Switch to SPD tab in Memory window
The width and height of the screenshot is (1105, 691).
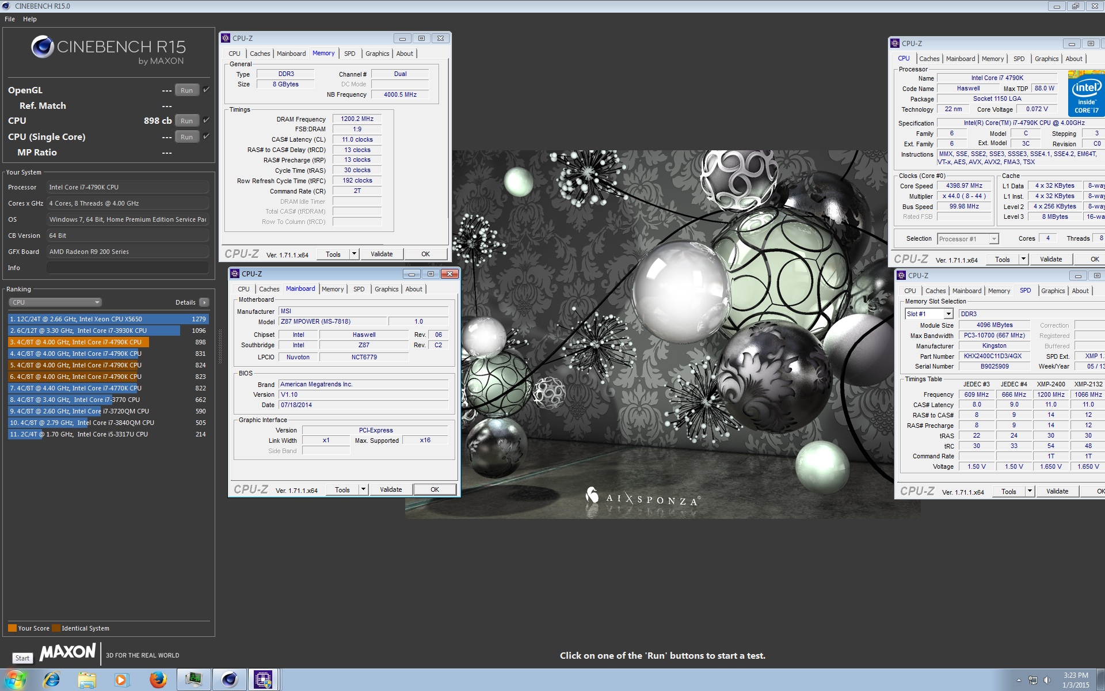coord(350,54)
